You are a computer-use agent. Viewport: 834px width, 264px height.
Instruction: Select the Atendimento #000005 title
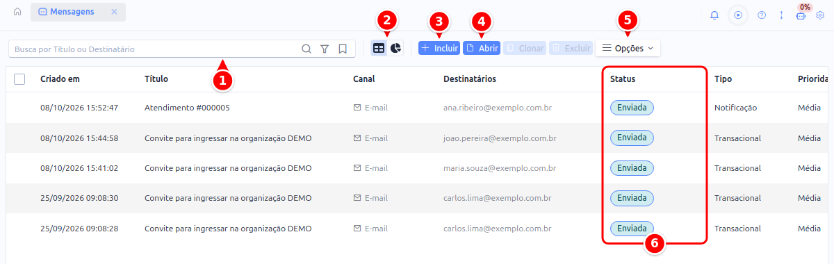pos(187,108)
